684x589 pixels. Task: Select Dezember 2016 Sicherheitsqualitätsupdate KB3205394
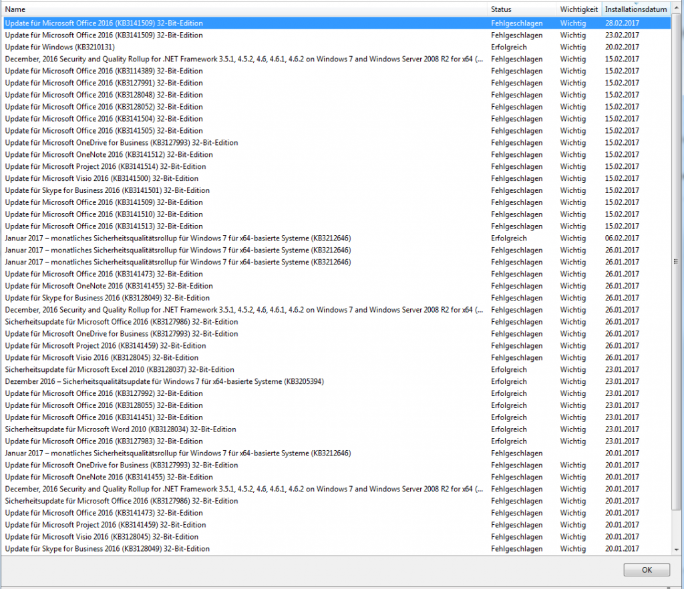[x=337, y=381]
